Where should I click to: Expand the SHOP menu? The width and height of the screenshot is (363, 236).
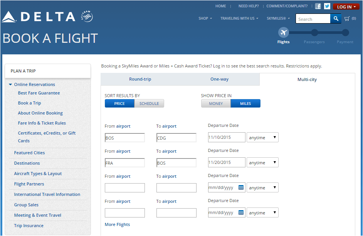[205, 18]
